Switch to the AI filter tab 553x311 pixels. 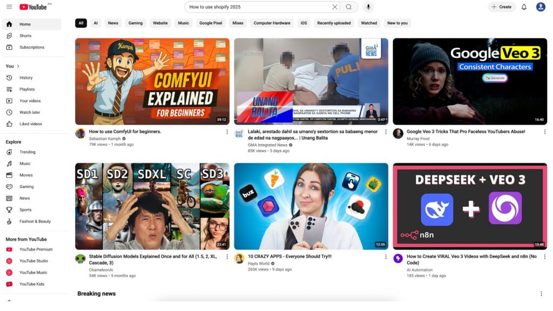coord(96,23)
